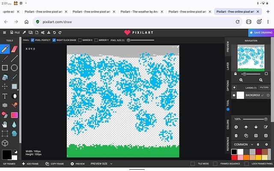Open the hamburger main menu
274x171 pixels.
point(5,32)
